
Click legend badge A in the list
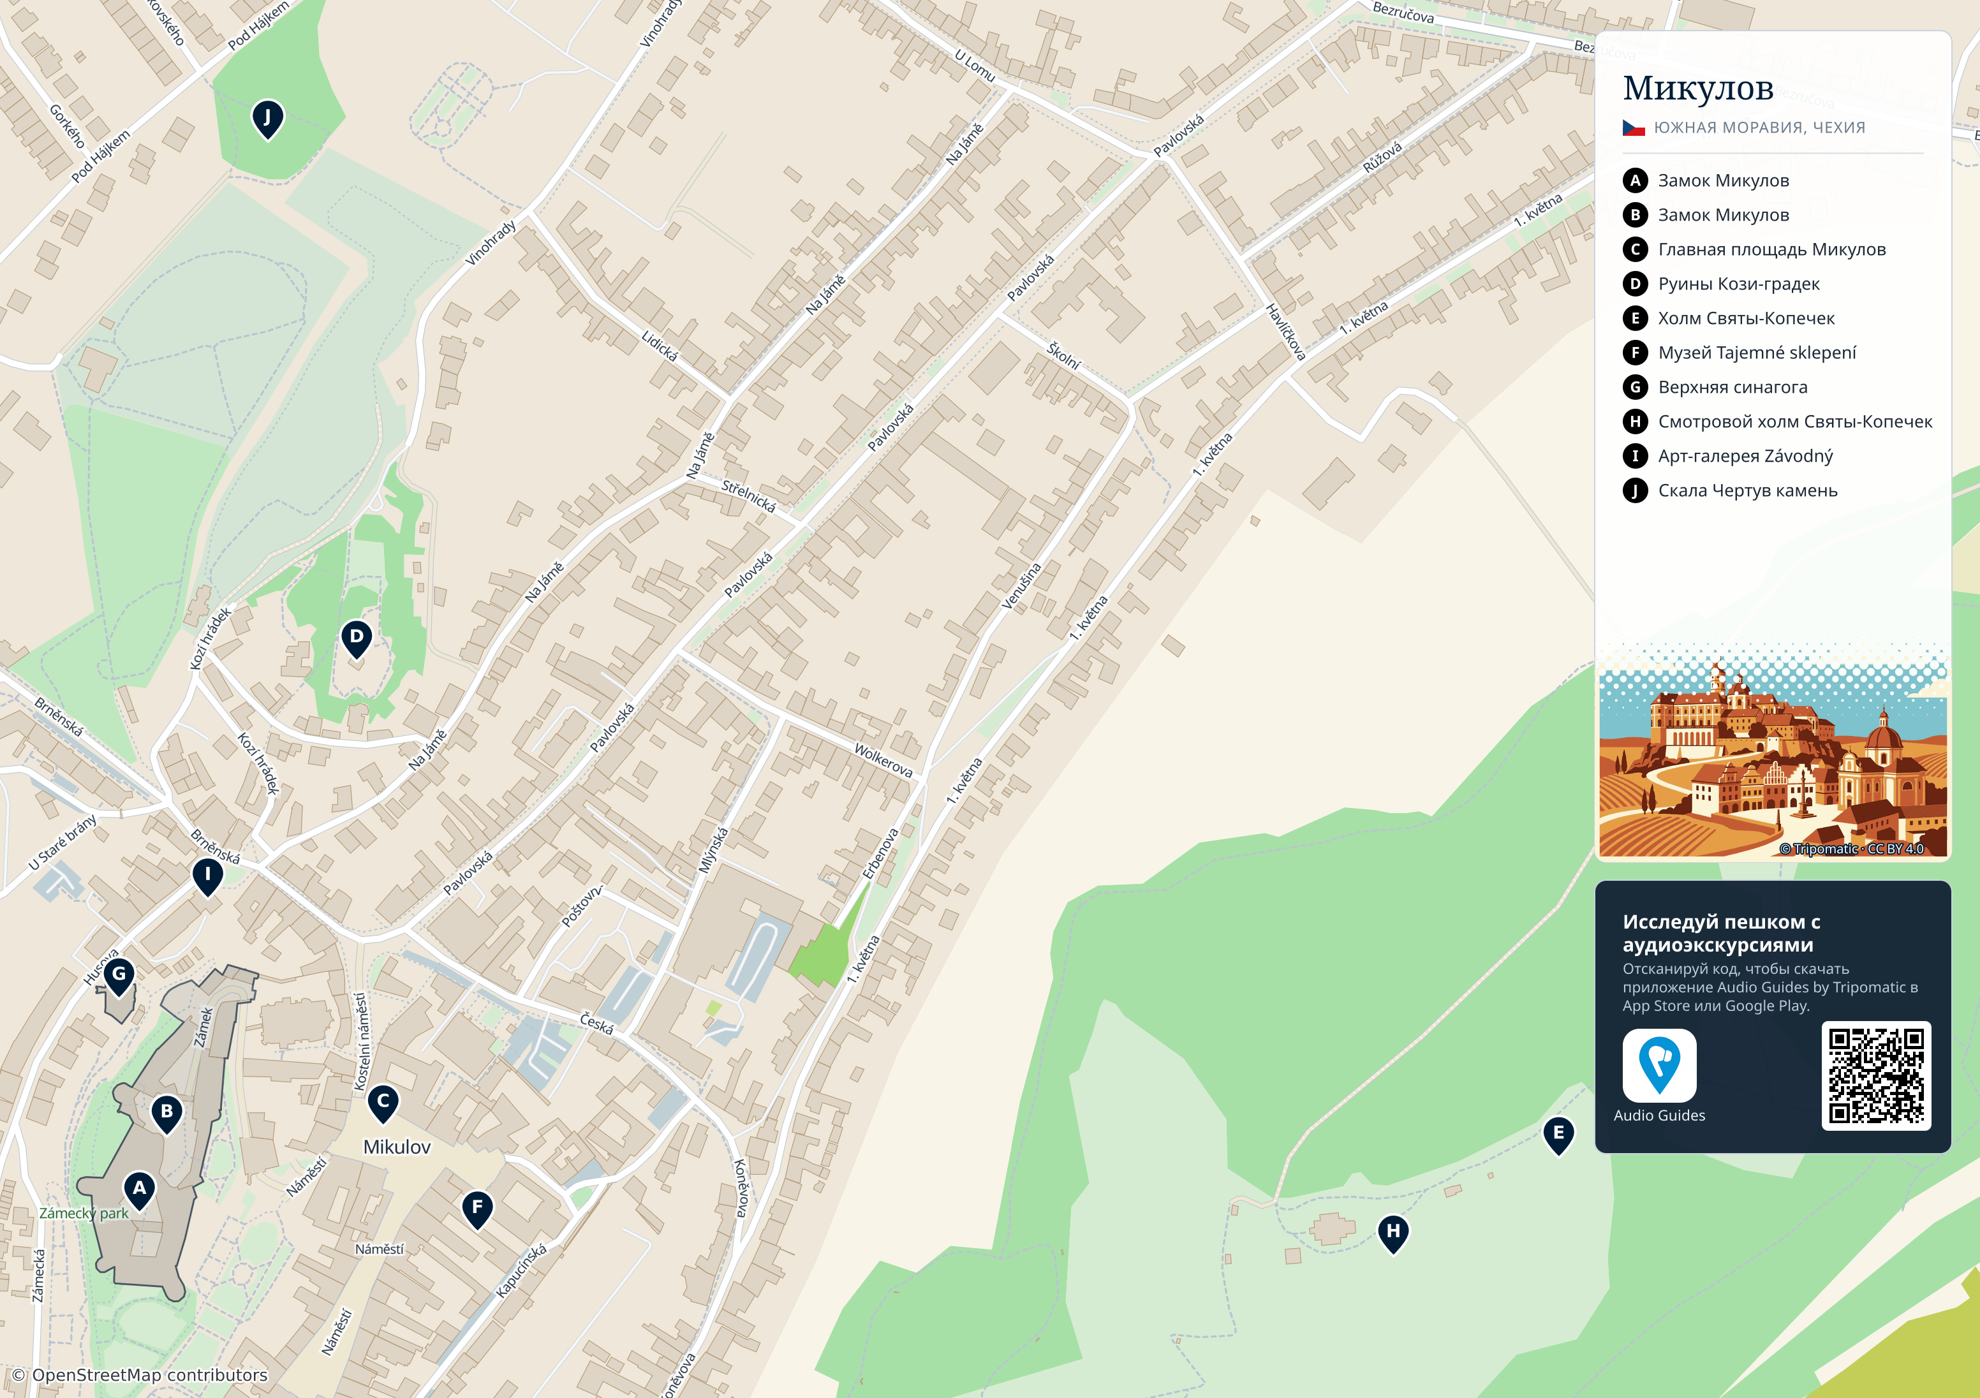click(x=1635, y=180)
